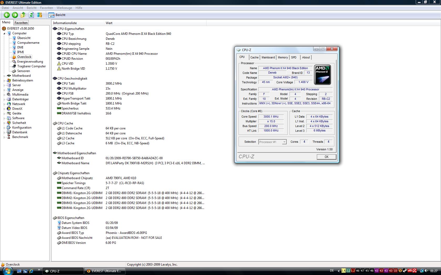
Task: Expand the Anzeige tree node
Action: [4, 90]
